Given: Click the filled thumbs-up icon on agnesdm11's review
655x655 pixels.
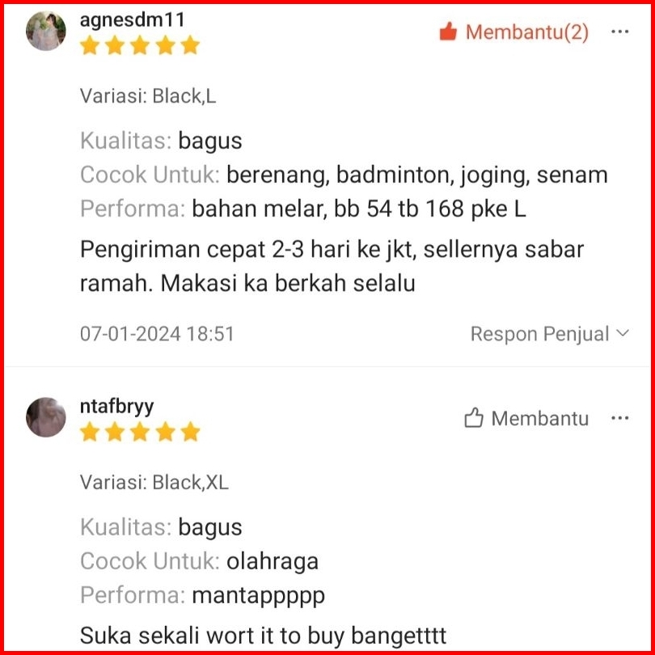Looking at the screenshot, I should point(448,32).
